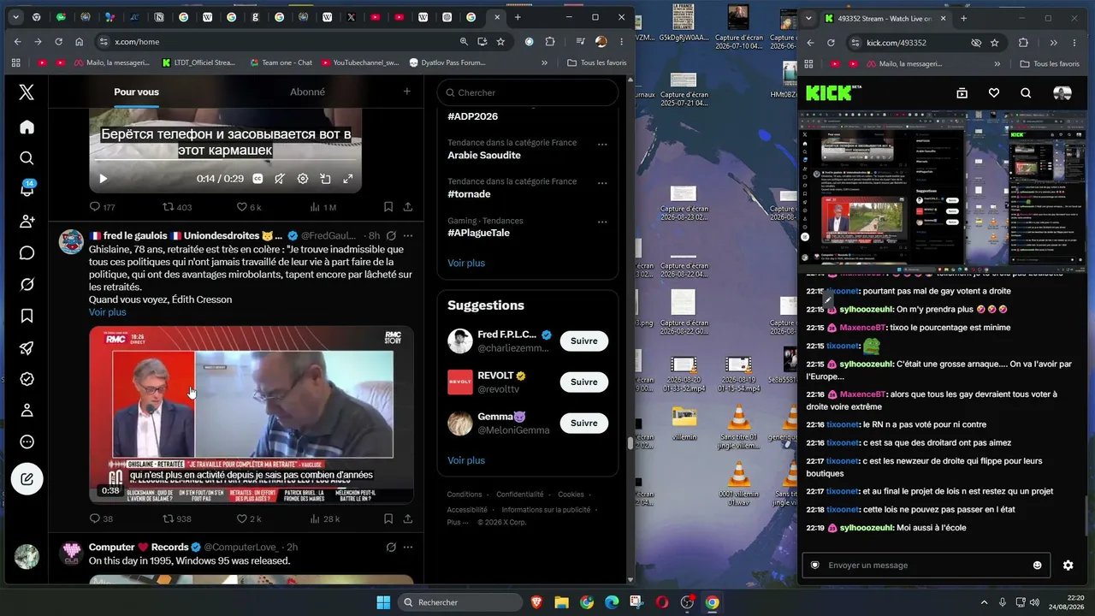Open Brave browser from the taskbar
The image size is (1095, 616).
(x=536, y=602)
